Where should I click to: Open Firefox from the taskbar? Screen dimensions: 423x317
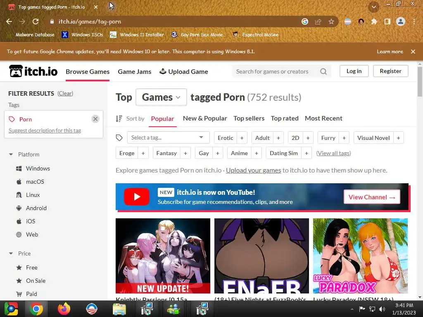coord(64,309)
